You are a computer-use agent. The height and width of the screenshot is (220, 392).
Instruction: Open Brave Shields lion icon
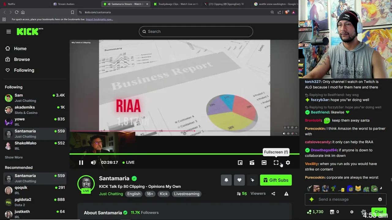(x=287, y=12)
